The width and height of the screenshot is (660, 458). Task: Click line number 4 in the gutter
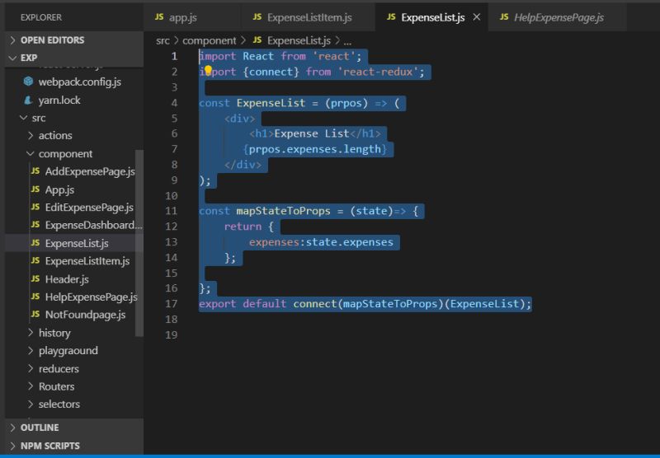point(174,102)
